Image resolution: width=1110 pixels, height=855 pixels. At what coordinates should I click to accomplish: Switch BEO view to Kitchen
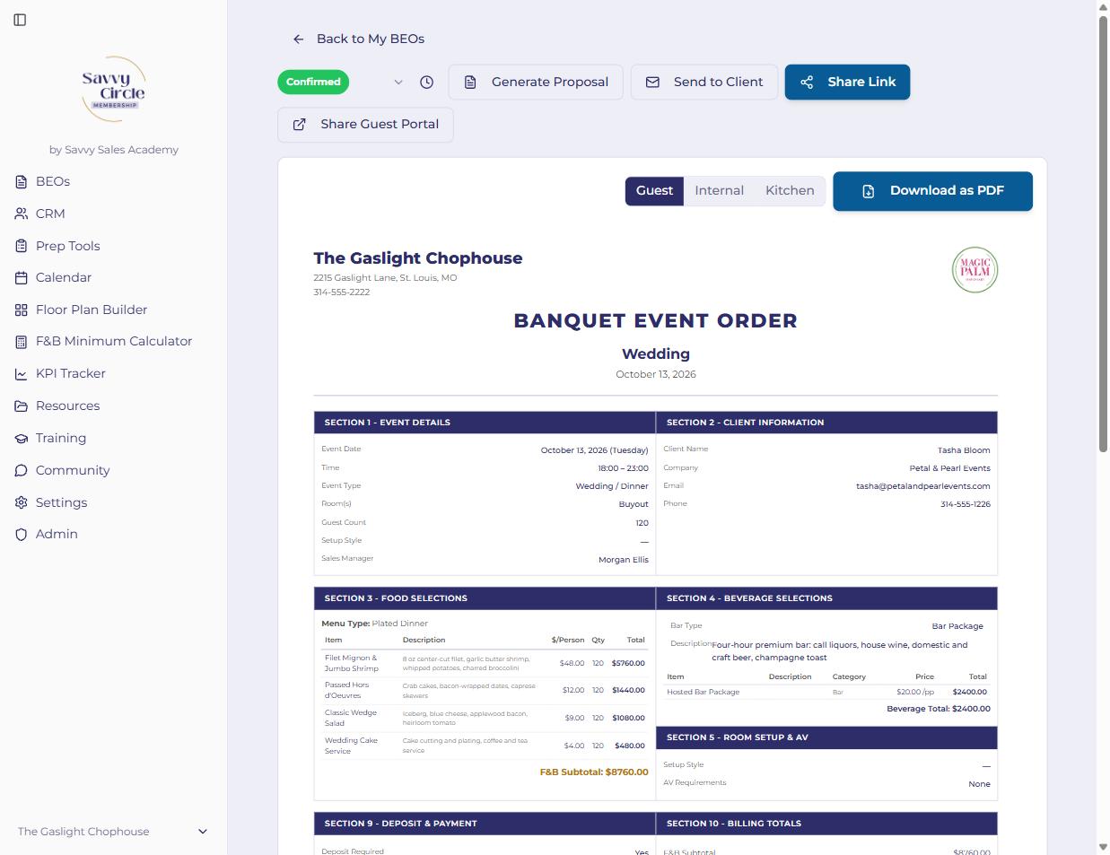coord(790,190)
